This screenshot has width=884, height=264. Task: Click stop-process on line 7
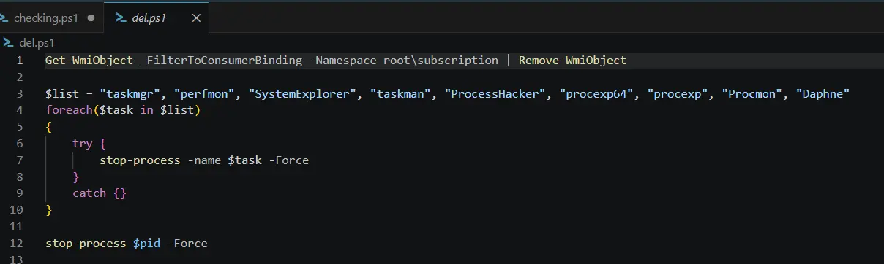pos(140,160)
